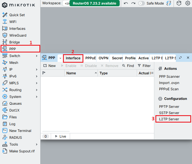This screenshot has width=192, height=164.
Task: Click Filter in the PPP toolbar
Action: point(144,66)
